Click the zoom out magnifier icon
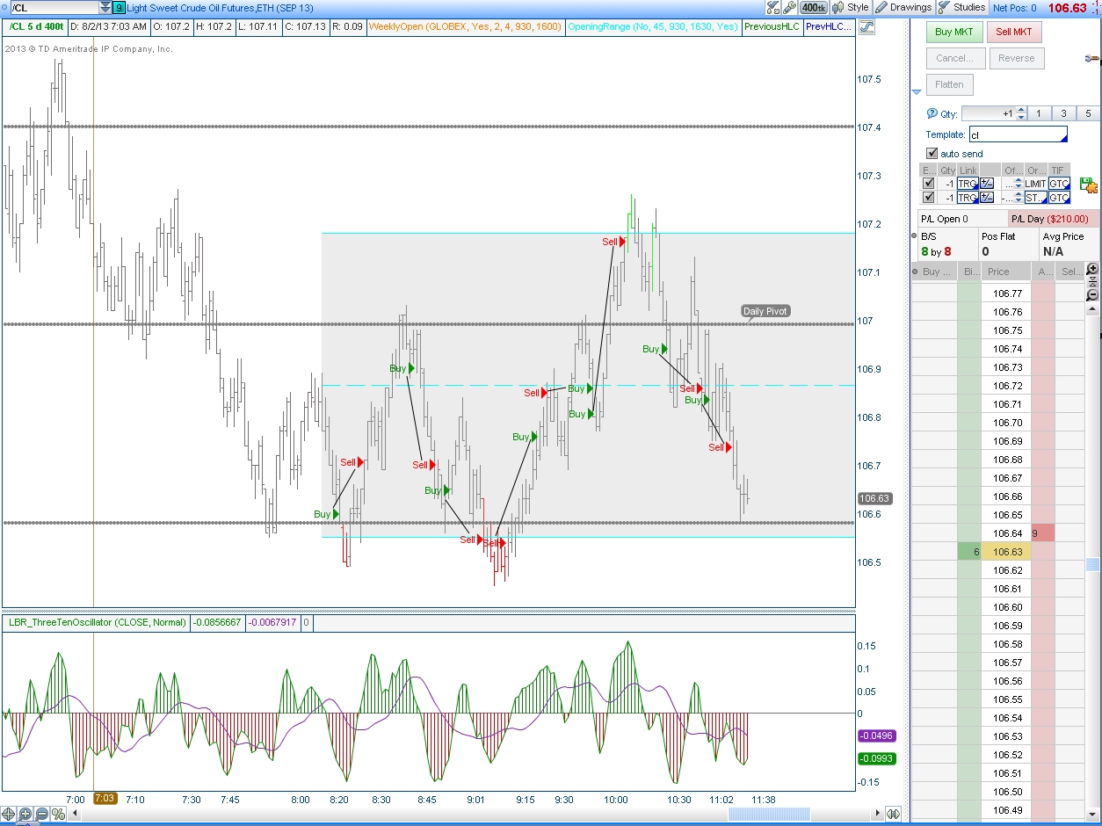The image size is (1102, 826). click(x=41, y=814)
